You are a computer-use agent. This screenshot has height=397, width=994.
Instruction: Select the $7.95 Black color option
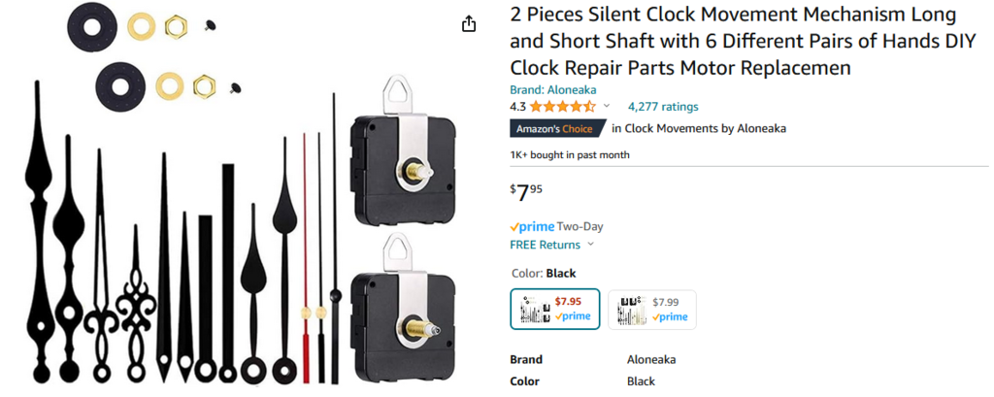(x=555, y=309)
